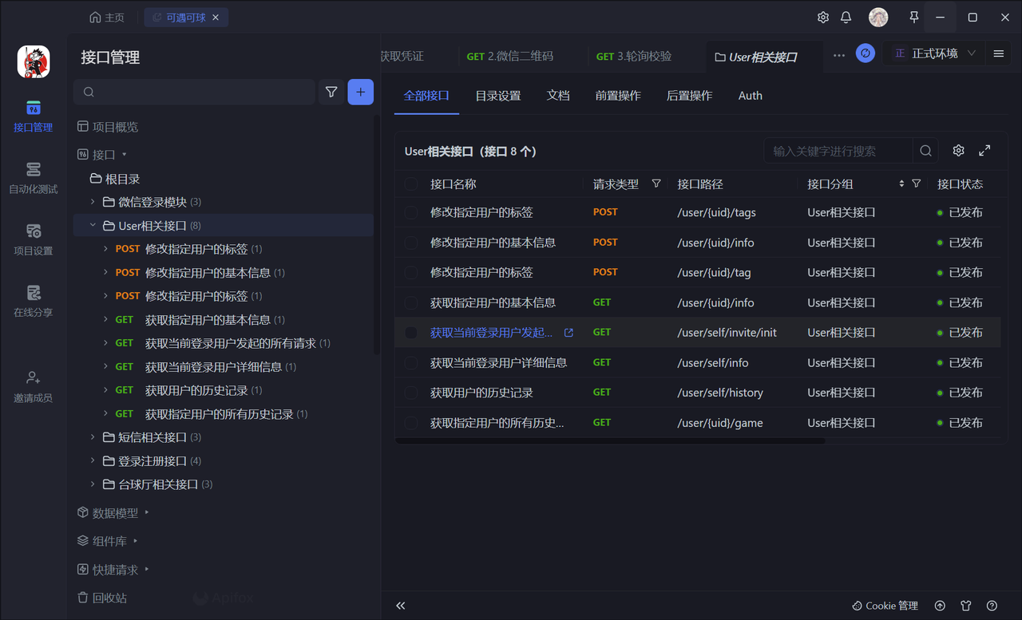Collapse the User相关接口 folder

click(x=93, y=226)
